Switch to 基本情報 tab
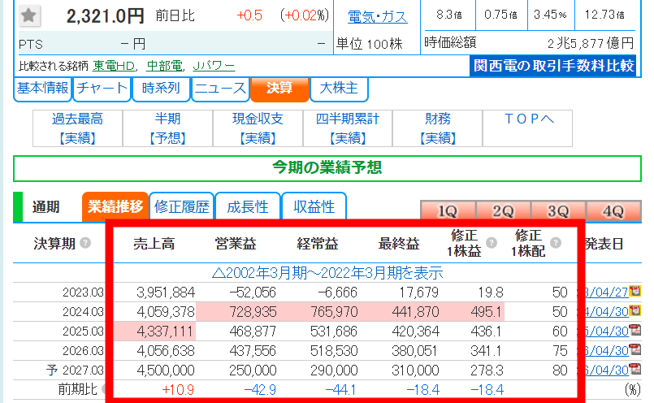Image resolution: width=654 pixels, height=403 pixels. pyautogui.click(x=43, y=89)
